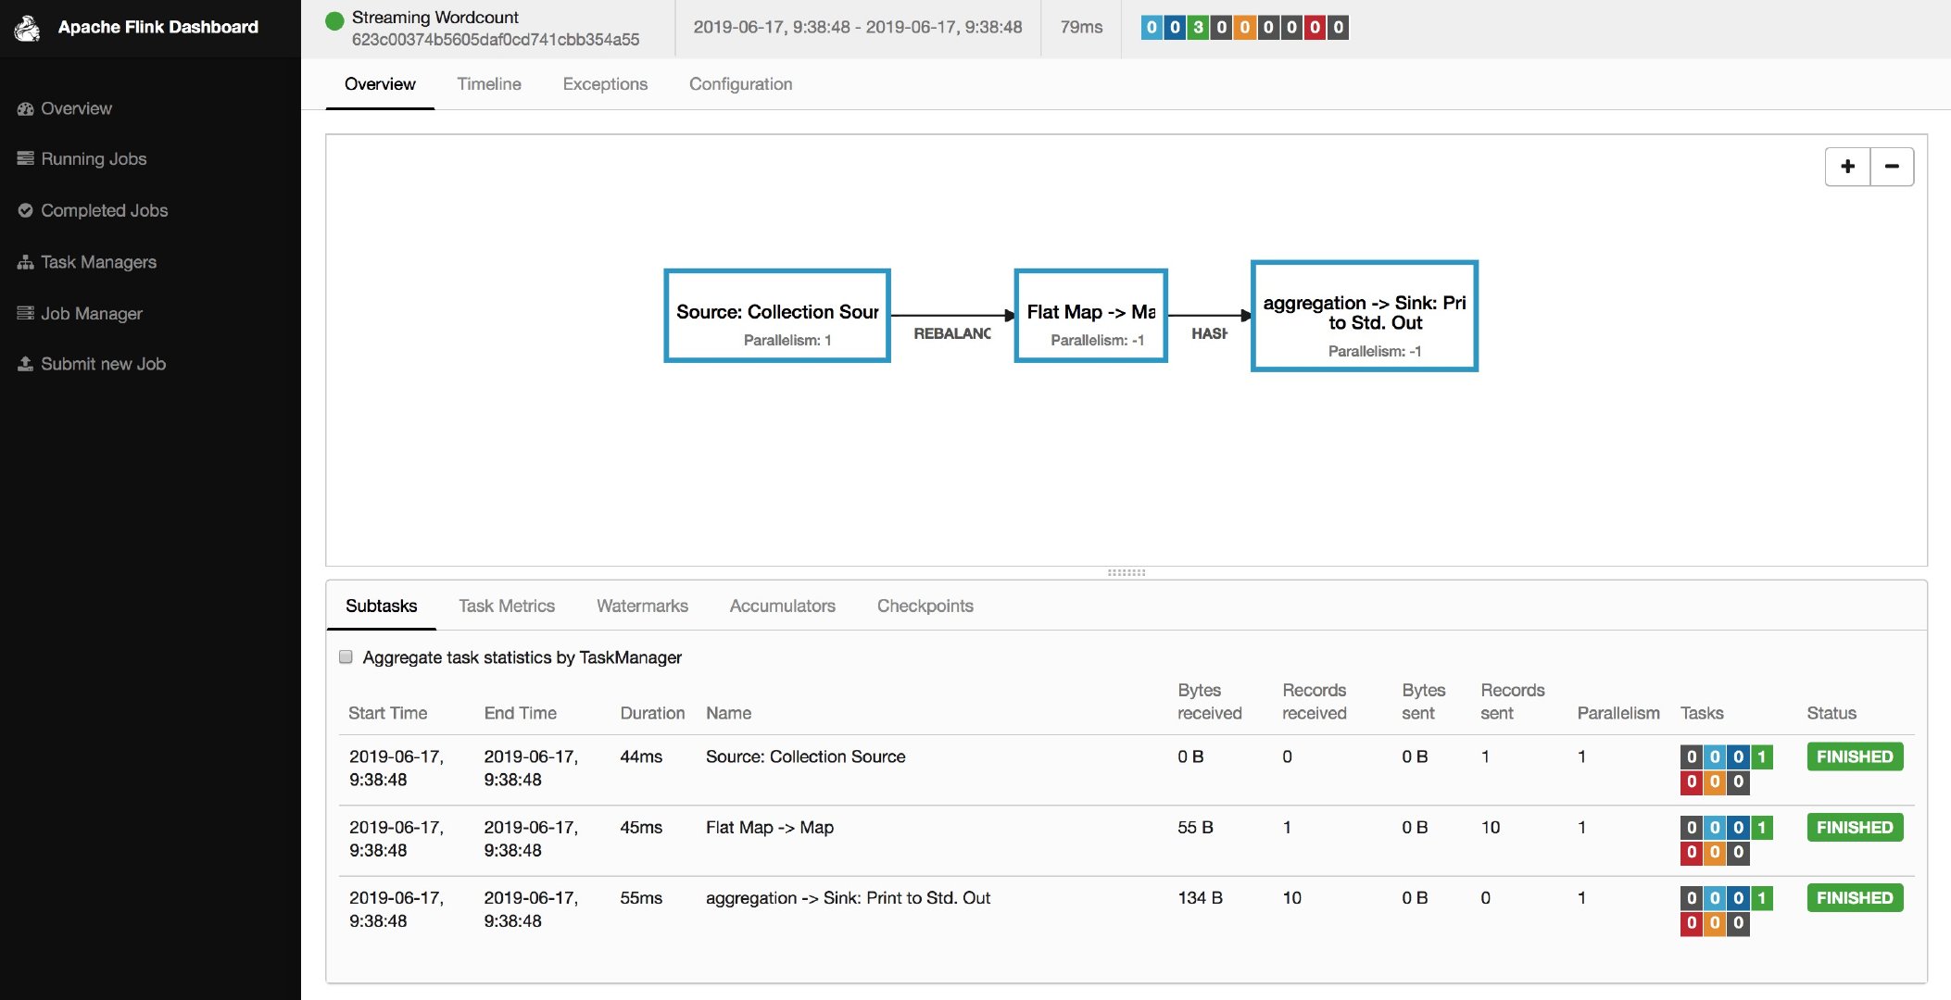Screen dimensions: 1951x1000
Task: Open Completed Jobs from the sidebar
Action: (x=103, y=210)
